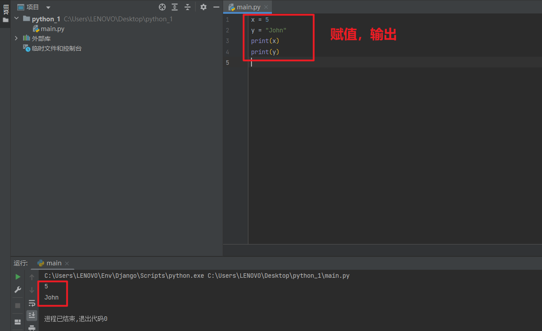Collapse the python_1 project folder
The image size is (542, 331).
pyautogui.click(x=17, y=19)
